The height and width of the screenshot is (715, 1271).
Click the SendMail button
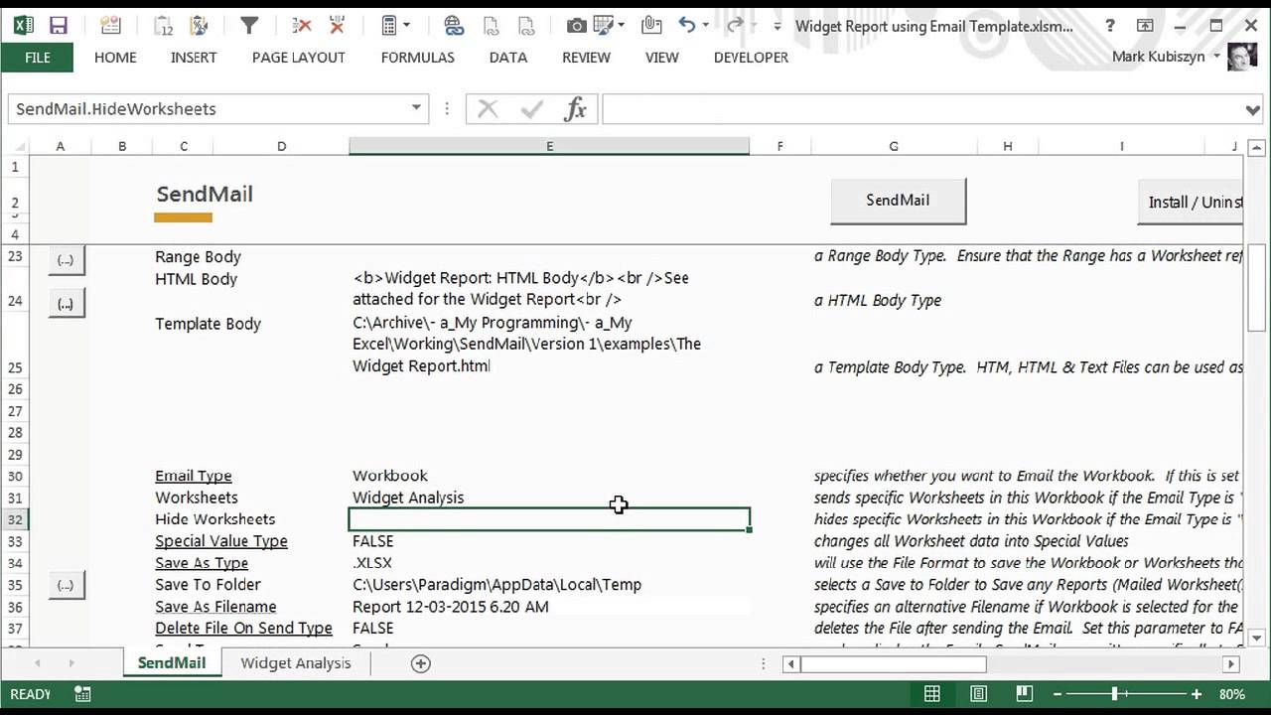[x=898, y=201]
